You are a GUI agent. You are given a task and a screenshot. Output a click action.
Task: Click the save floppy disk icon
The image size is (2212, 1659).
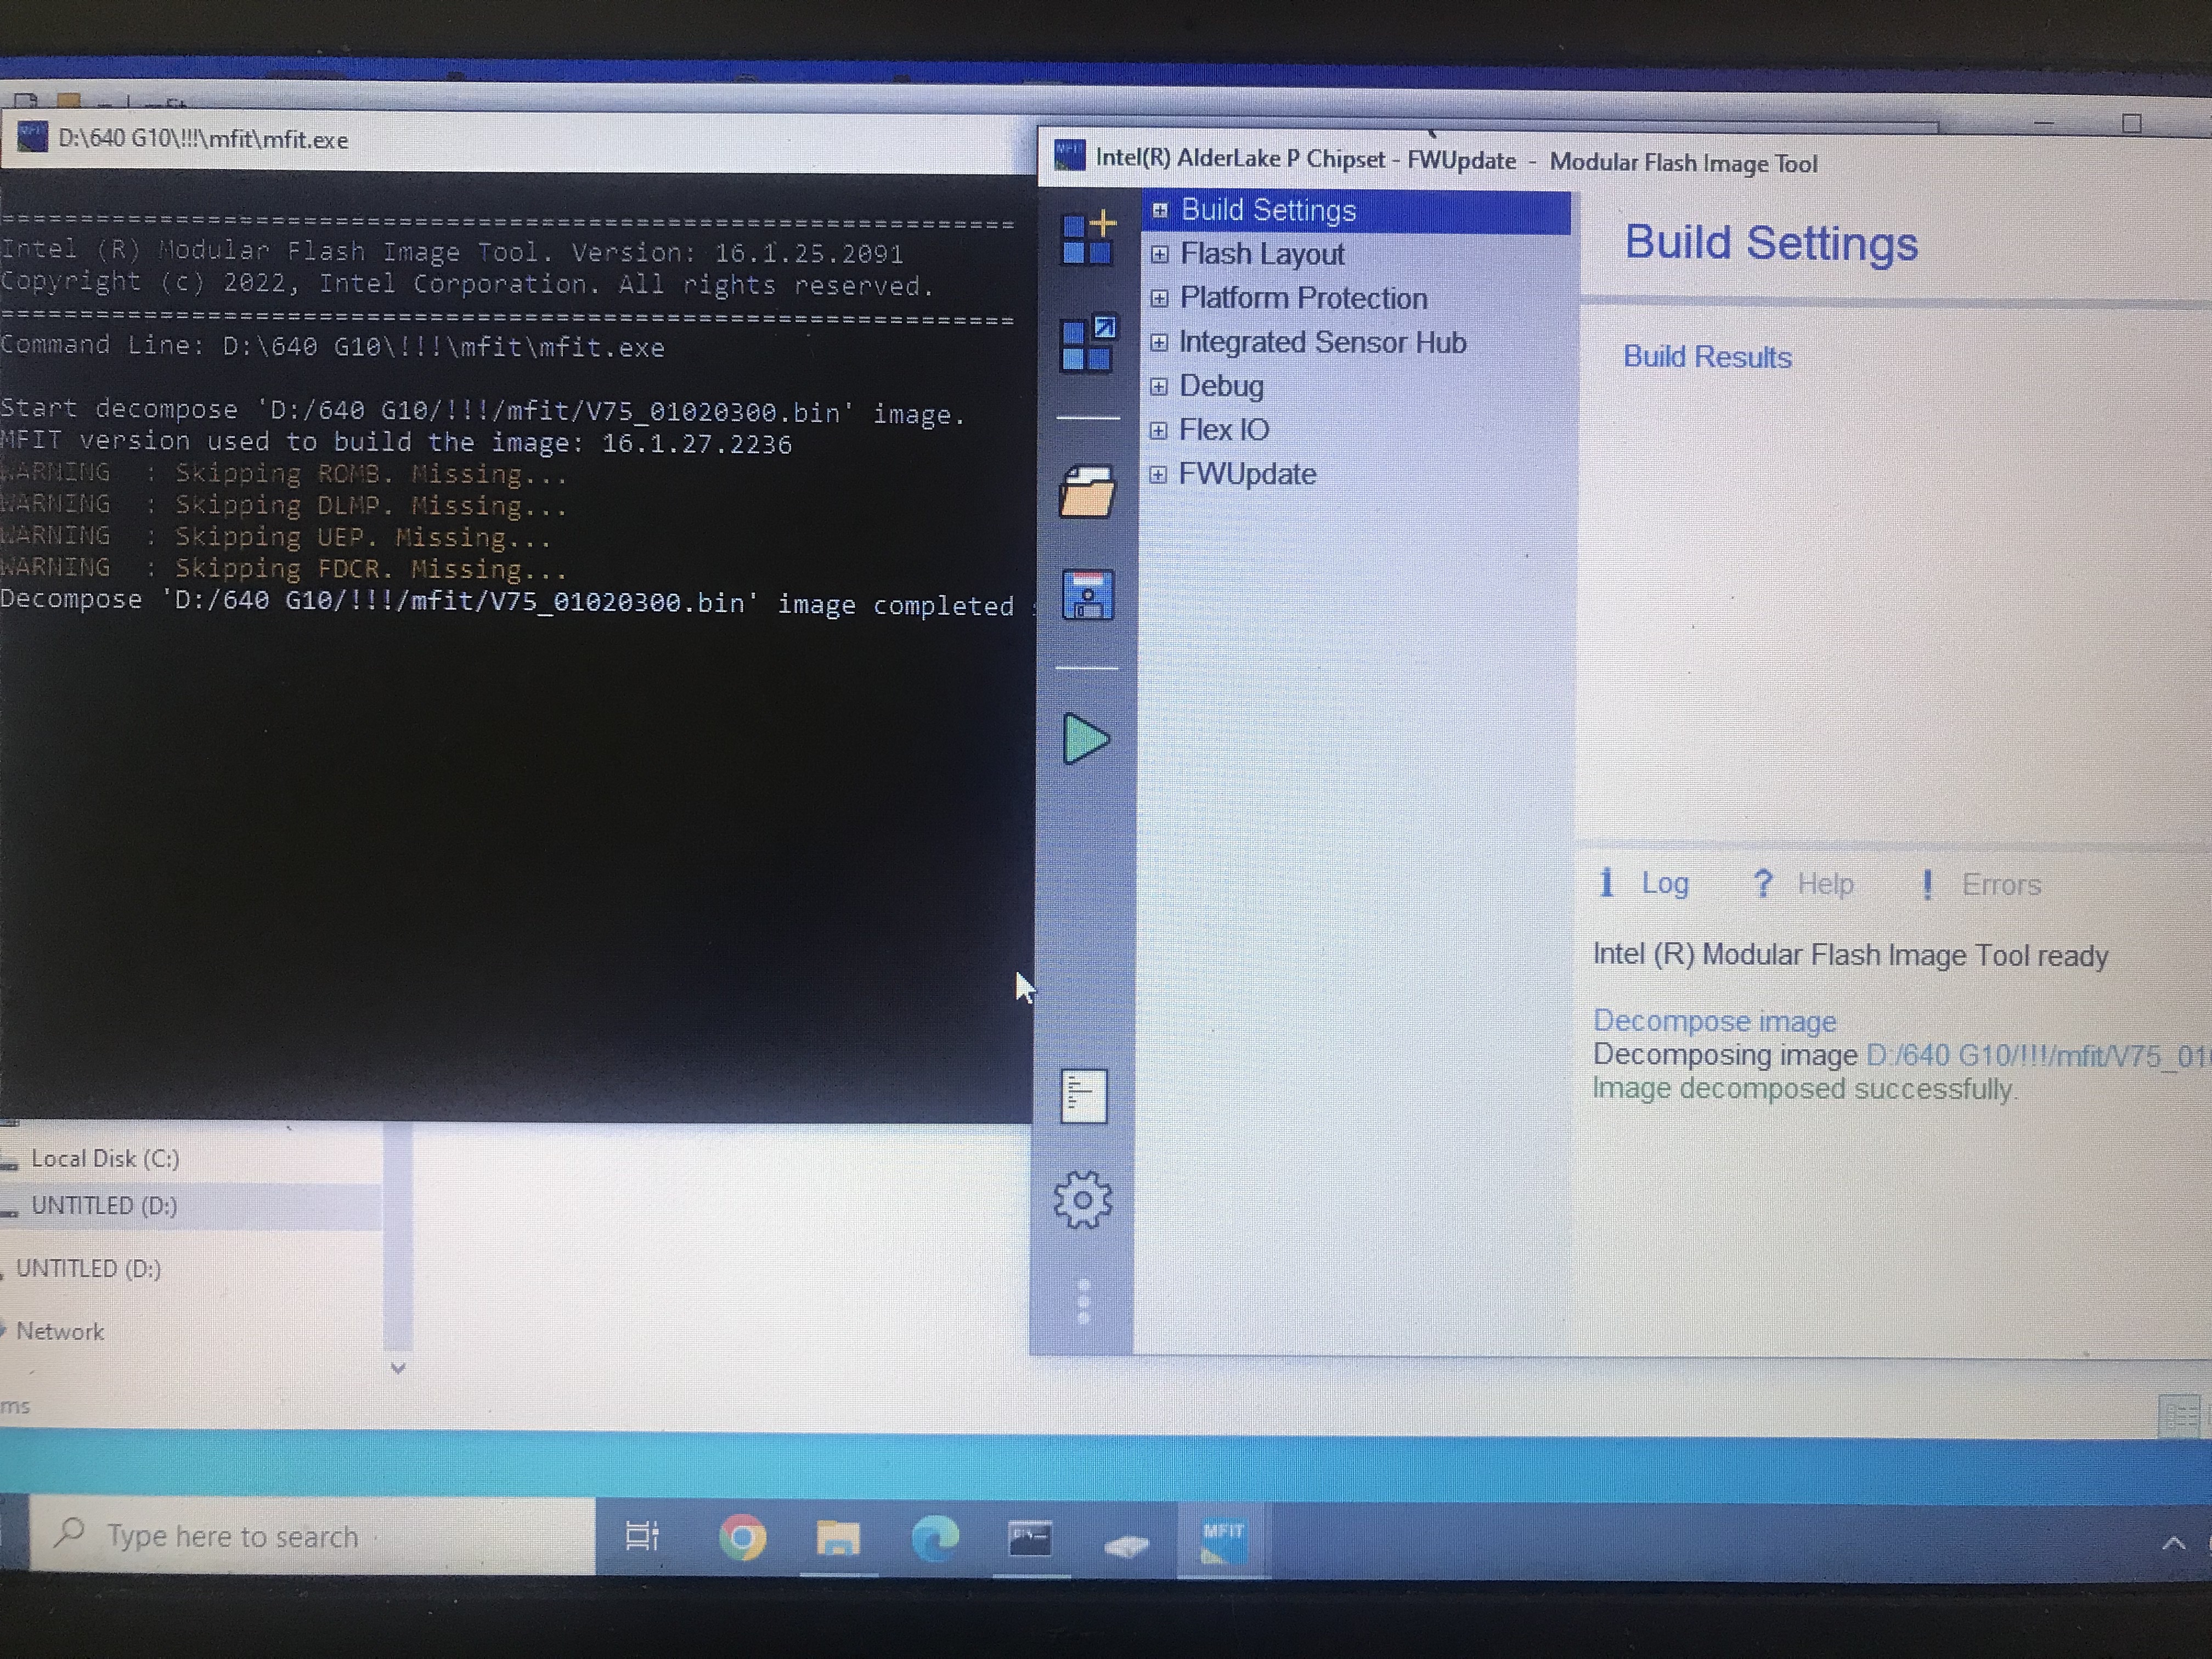tap(1087, 595)
